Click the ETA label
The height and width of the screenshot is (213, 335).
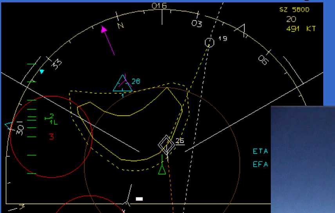click(x=260, y=151)
